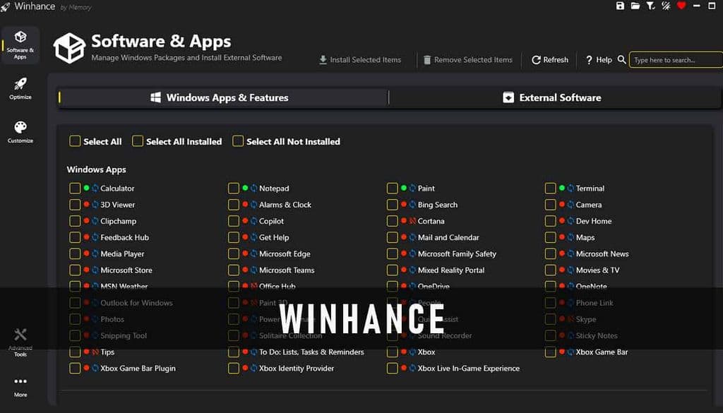
Task: Click the save configuration icon in titlebar
Action: pos(621,6)
